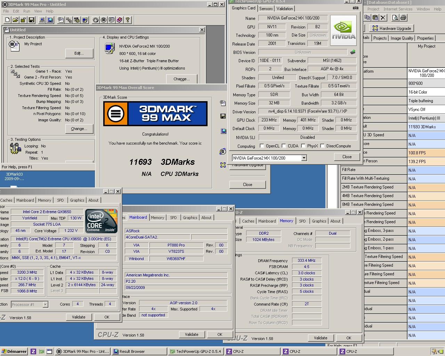Click Change... button in Display and CPU Settings
Viewport: 445px width, 356px height.
(x=181, y=79)
